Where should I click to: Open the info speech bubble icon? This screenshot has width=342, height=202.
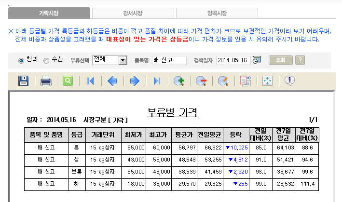[x=289, y=81]
